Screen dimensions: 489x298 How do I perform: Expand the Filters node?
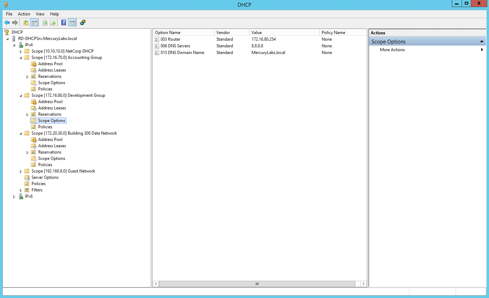tap(21, 190)
